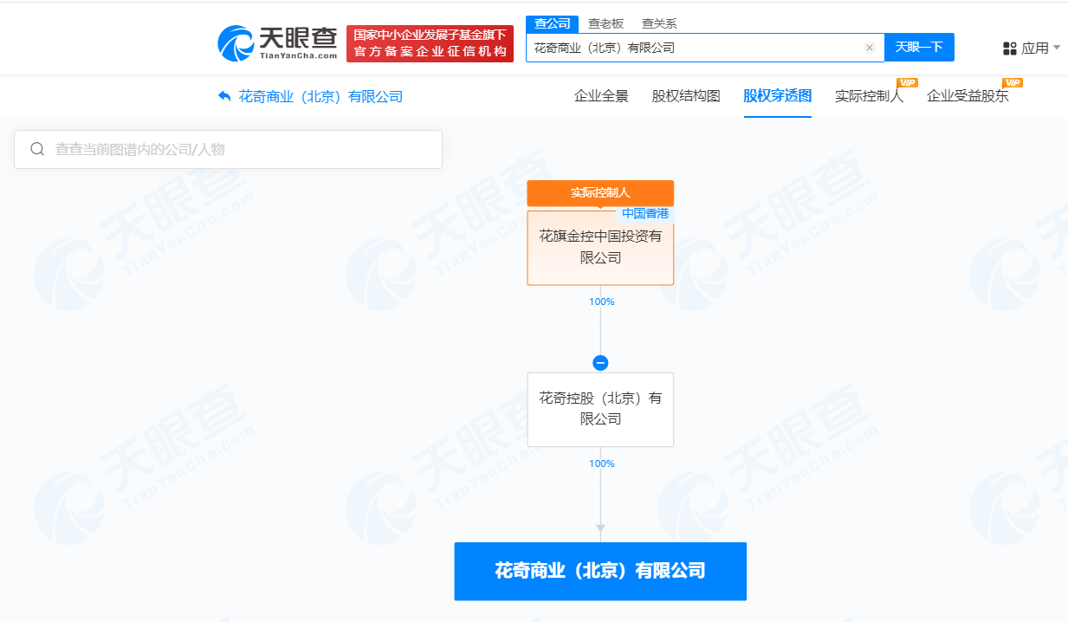1068x622 pixels.
Task: Clear the search box text
Action: click(x=870, y=48)
